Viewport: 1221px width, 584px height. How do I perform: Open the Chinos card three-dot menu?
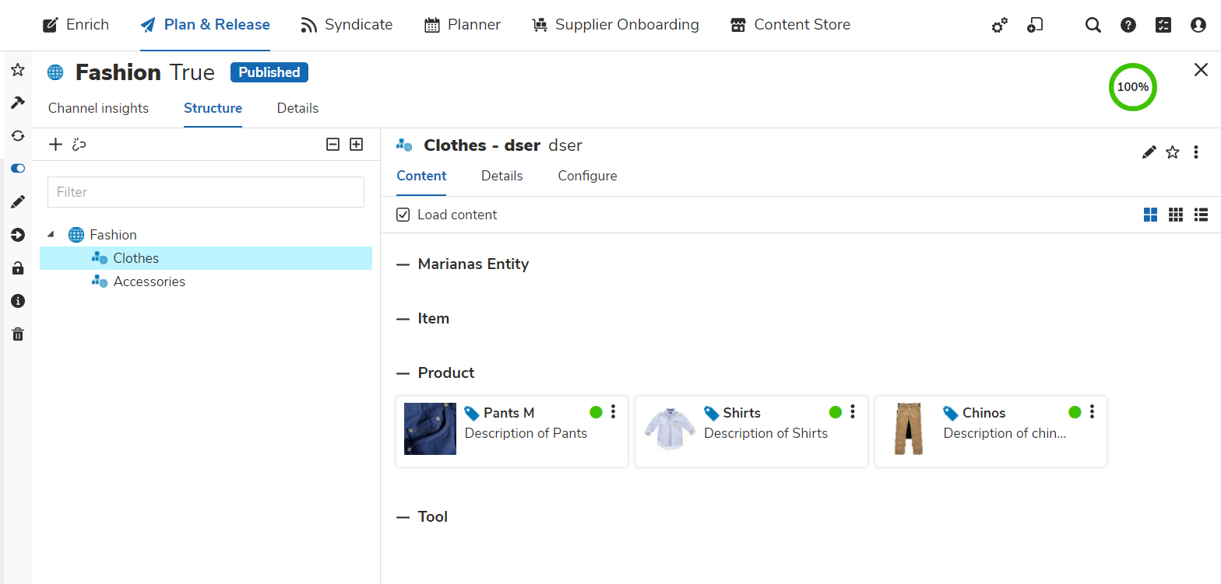[x=1093, y=412]
